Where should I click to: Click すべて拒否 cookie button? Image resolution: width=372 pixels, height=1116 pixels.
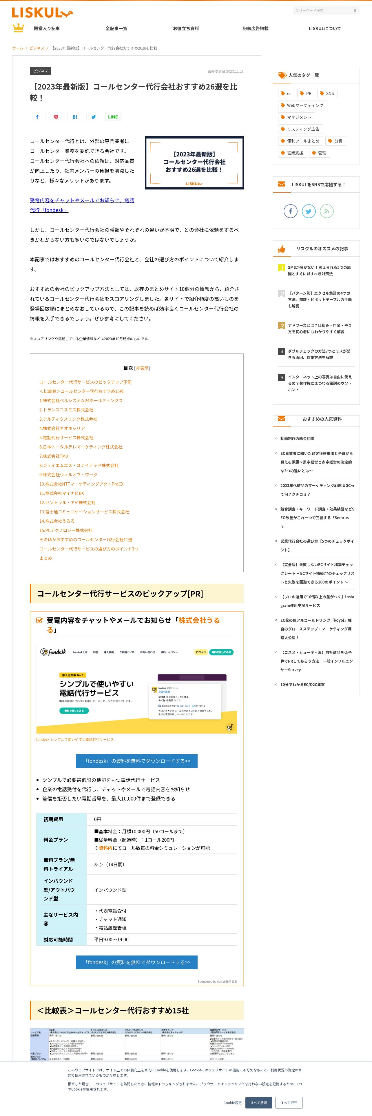click(289, 1103)
